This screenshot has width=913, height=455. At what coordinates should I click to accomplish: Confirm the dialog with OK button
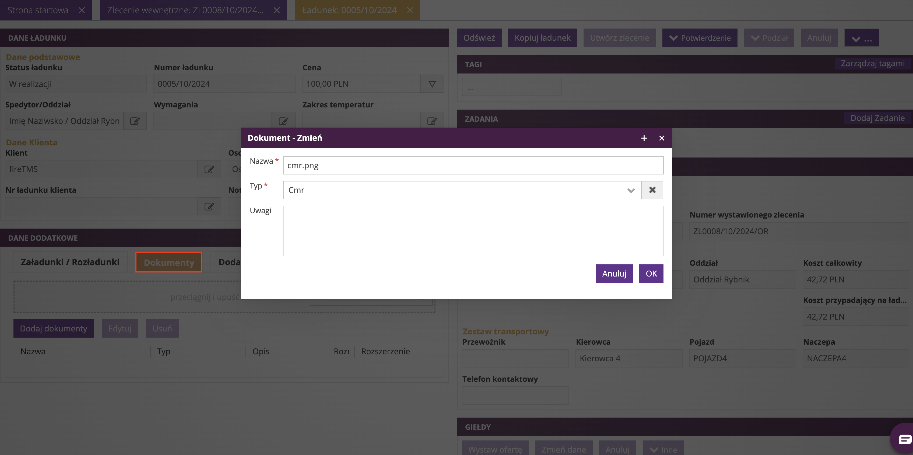[x=651, y=274]
